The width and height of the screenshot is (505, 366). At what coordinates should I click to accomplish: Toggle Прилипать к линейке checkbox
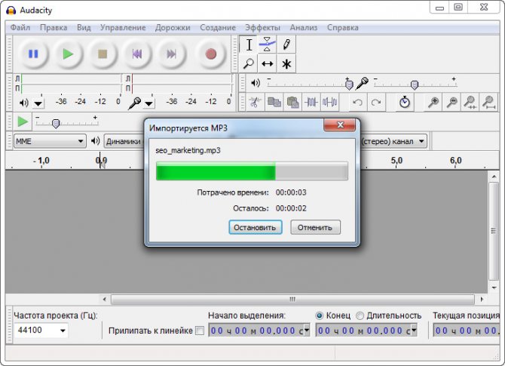point(200,331)
